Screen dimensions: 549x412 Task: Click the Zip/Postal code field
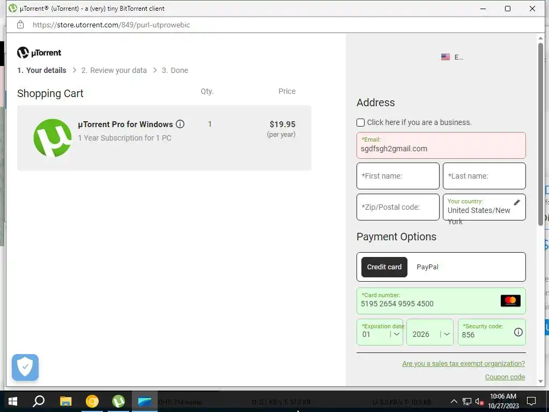[398, 207]
